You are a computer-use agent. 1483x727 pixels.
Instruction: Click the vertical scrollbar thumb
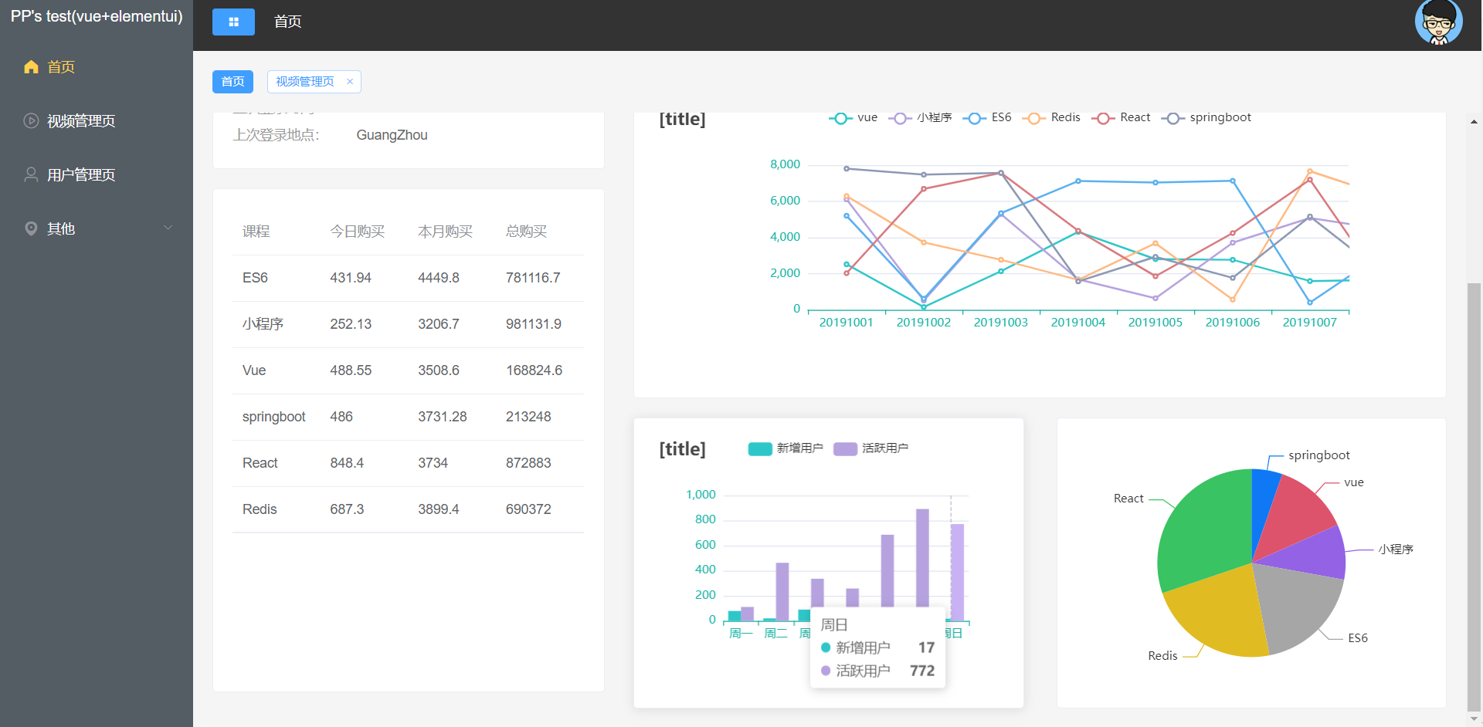point(1474,498)
